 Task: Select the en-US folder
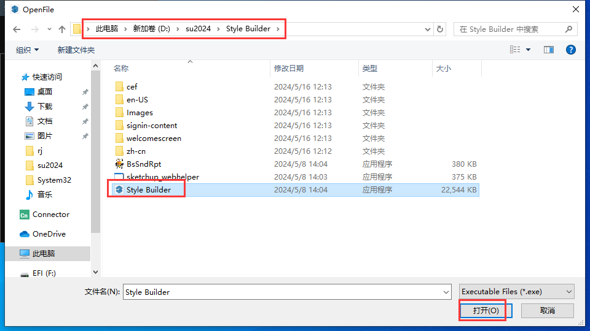point(137,100)
